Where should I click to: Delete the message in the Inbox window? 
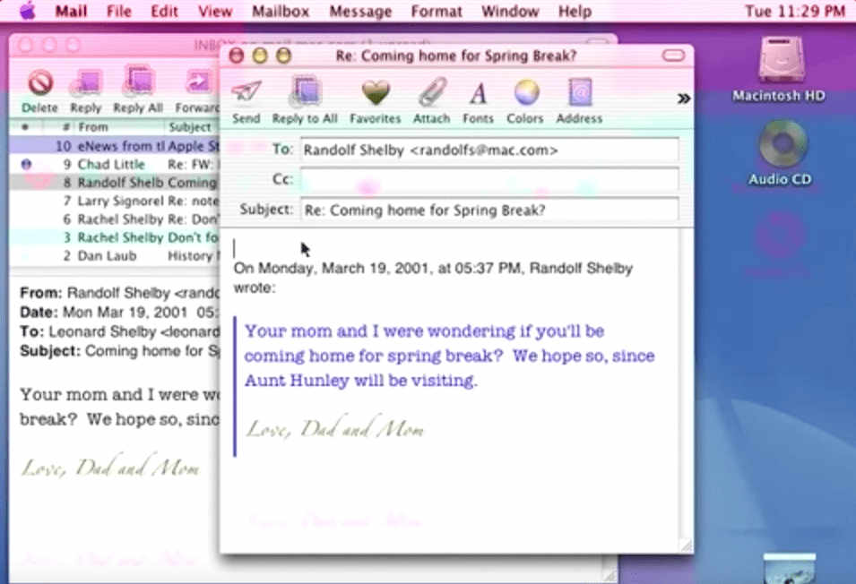tap(40, 83)
